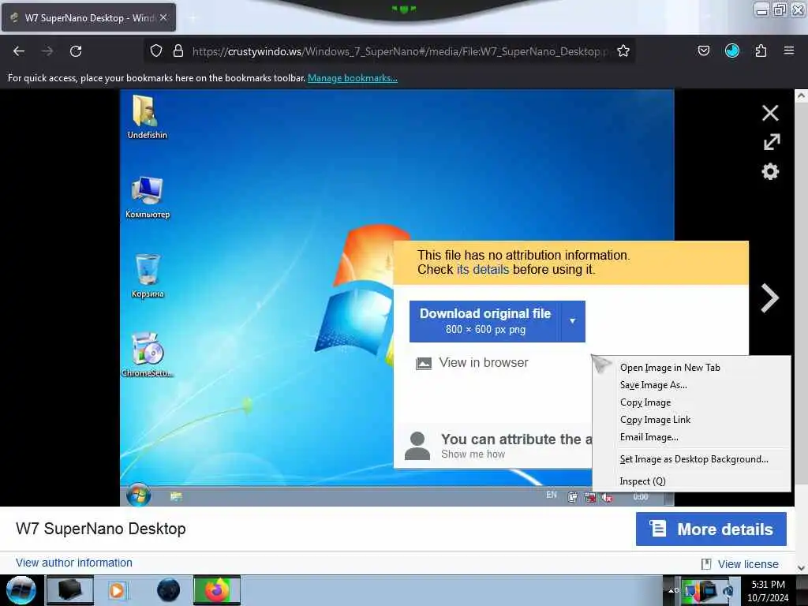This screenshot has width=808, height=606.
Task: Select Email Image menu entry
Action: pyautogui.click(x=691, y=437)
